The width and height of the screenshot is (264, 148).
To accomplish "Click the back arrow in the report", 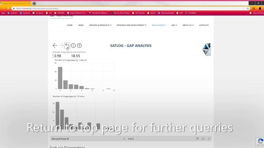I will click(55, 46).
